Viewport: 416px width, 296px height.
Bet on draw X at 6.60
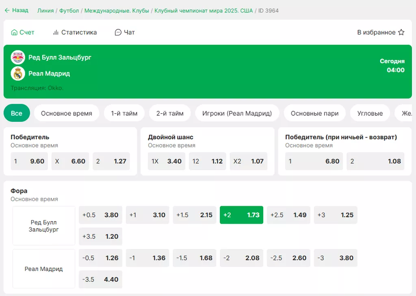coord(70,161)
